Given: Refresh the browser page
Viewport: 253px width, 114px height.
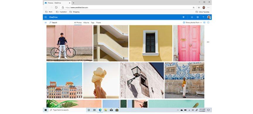Looking at the screenshot, I should click(56, 8).
